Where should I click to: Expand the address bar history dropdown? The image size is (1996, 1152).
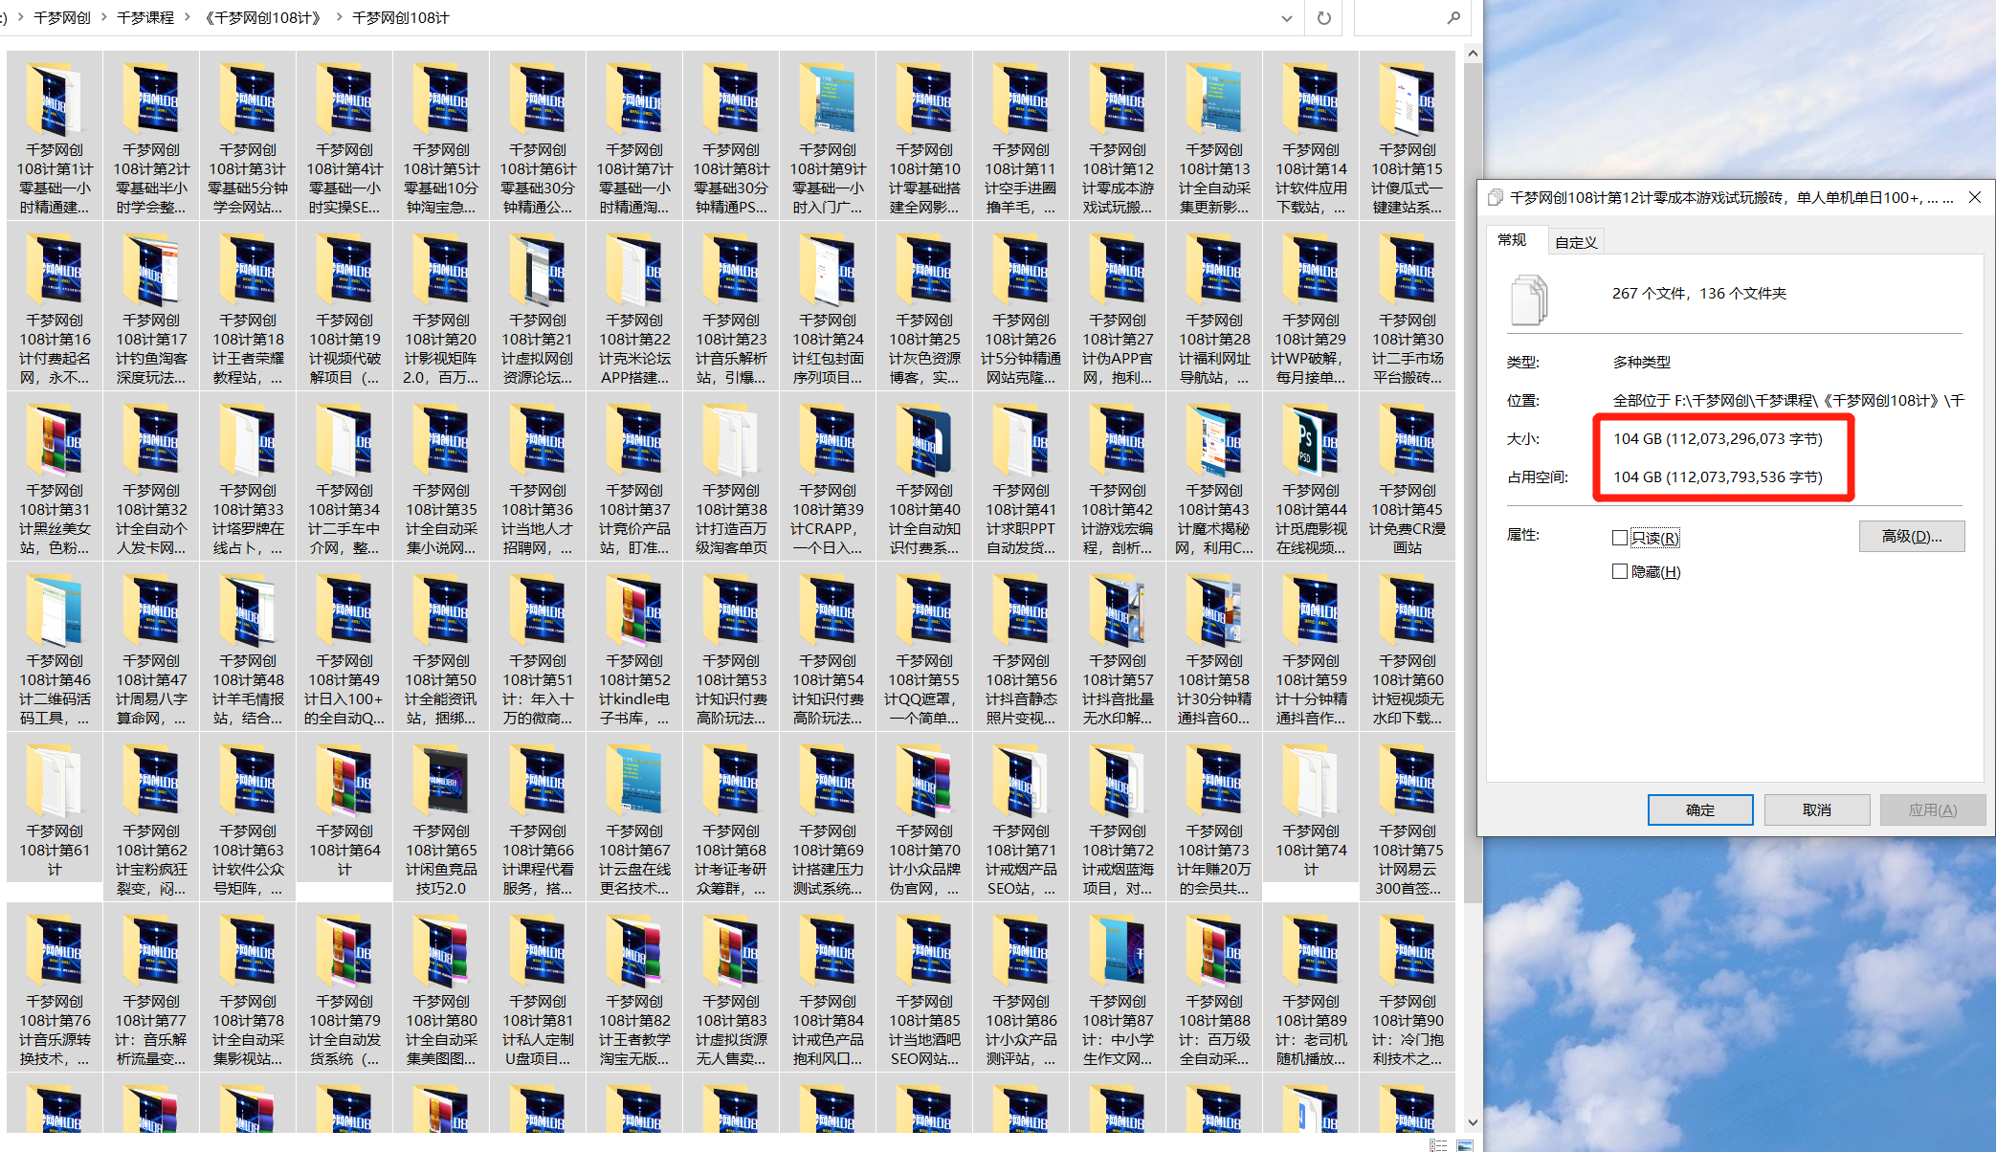point(1286,18)
